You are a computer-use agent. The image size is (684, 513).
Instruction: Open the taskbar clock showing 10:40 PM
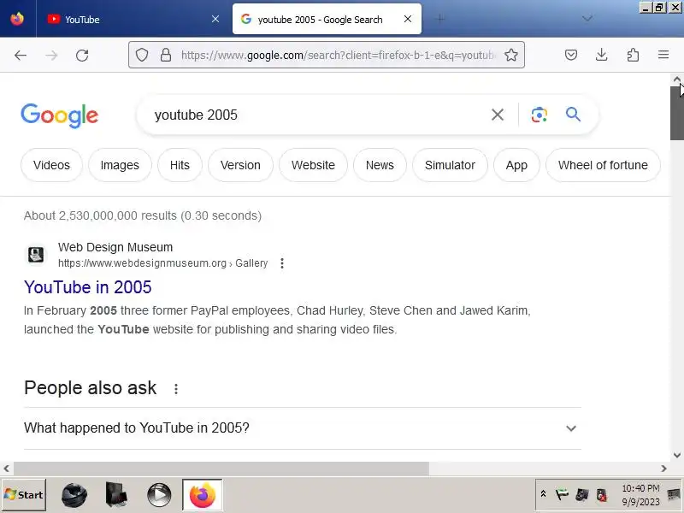[x=640, y=495]
